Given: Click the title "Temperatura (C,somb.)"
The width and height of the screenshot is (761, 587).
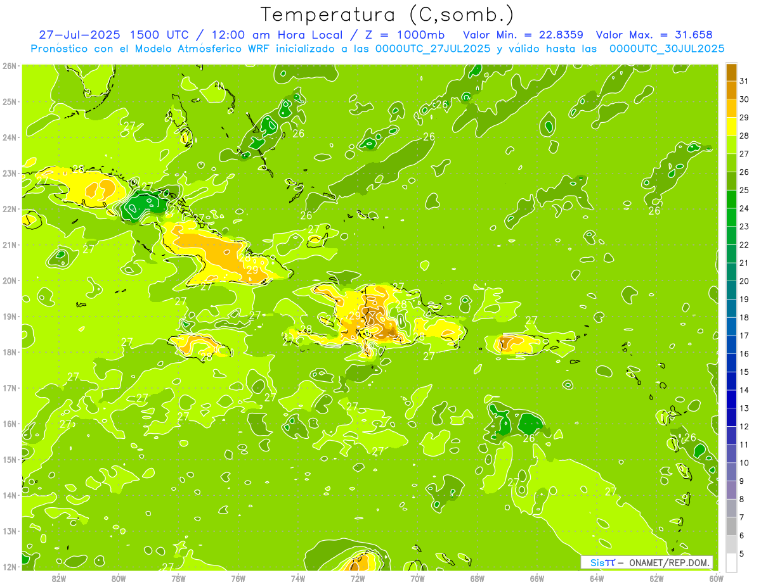Looking at the screenshot, I should click(x=387, y=15).
